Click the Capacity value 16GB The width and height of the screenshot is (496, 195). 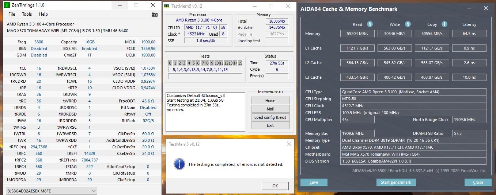pos(90,42)
